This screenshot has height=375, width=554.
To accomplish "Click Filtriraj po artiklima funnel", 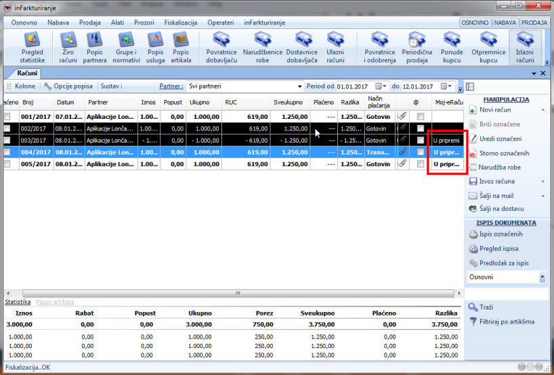I will coord(473,322).
